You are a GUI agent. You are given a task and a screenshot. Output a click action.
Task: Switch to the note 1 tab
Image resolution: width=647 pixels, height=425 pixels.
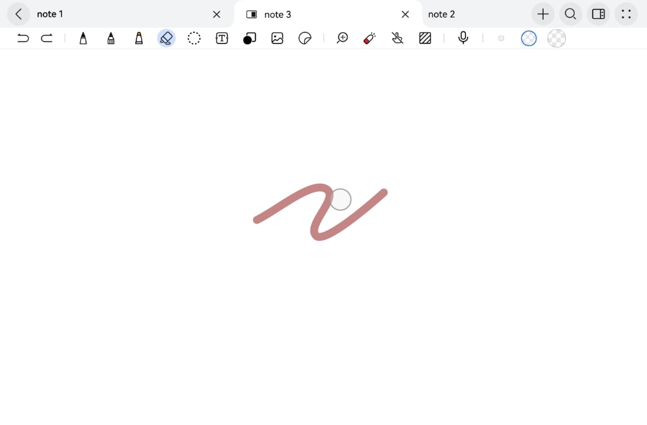click(x=49, y=14)
